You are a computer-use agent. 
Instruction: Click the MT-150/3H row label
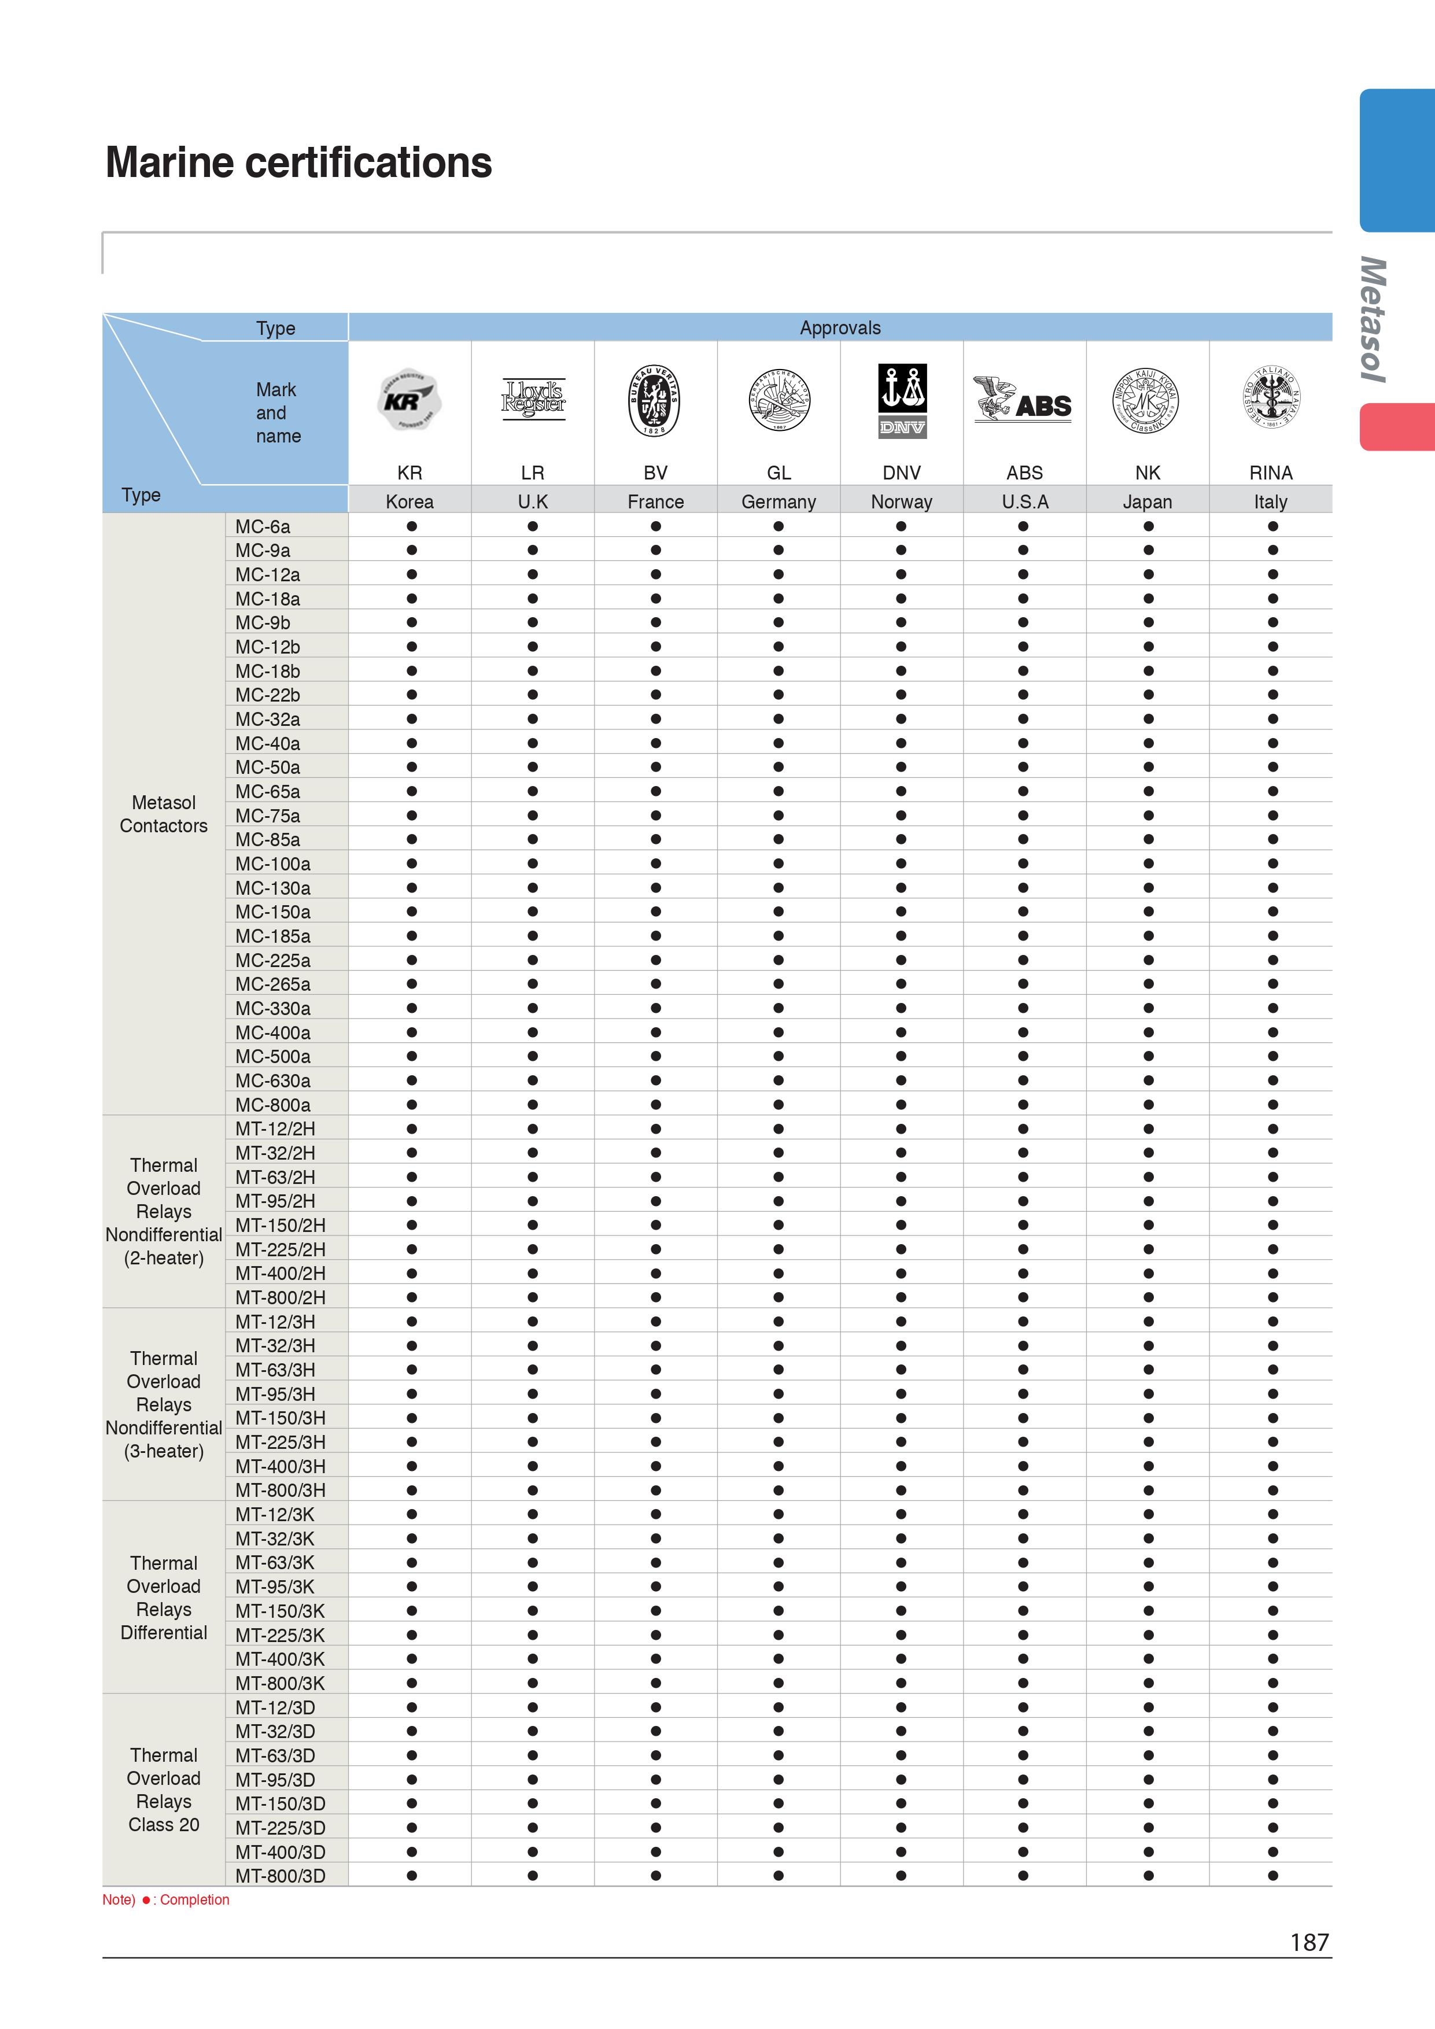coord(280,1418)
